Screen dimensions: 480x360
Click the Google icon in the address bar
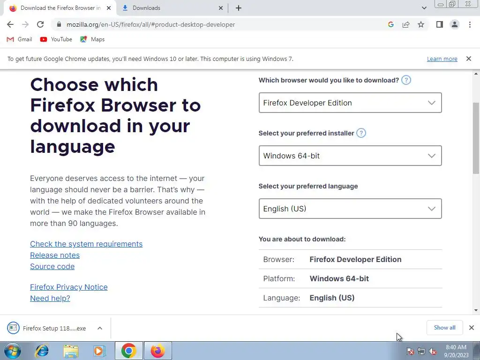point(390,24)
